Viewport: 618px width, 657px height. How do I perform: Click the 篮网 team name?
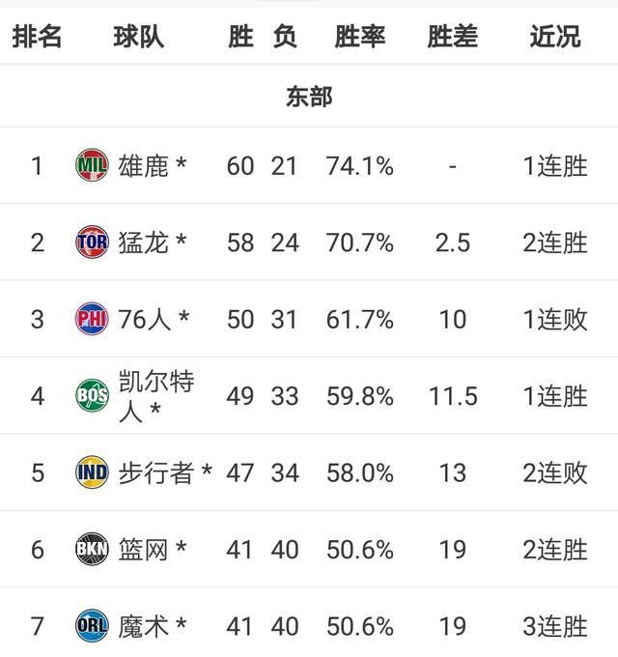pyautogui.click(x=143, y=550)
